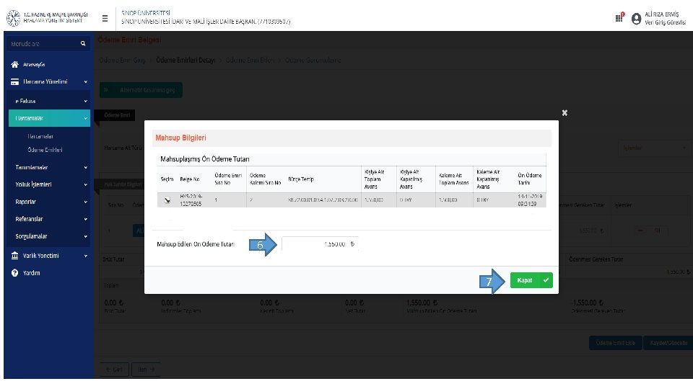Screen dimensions: 693x389
Task: Expand the Tanımlamalar menu chevron
Action: [86, 168]
